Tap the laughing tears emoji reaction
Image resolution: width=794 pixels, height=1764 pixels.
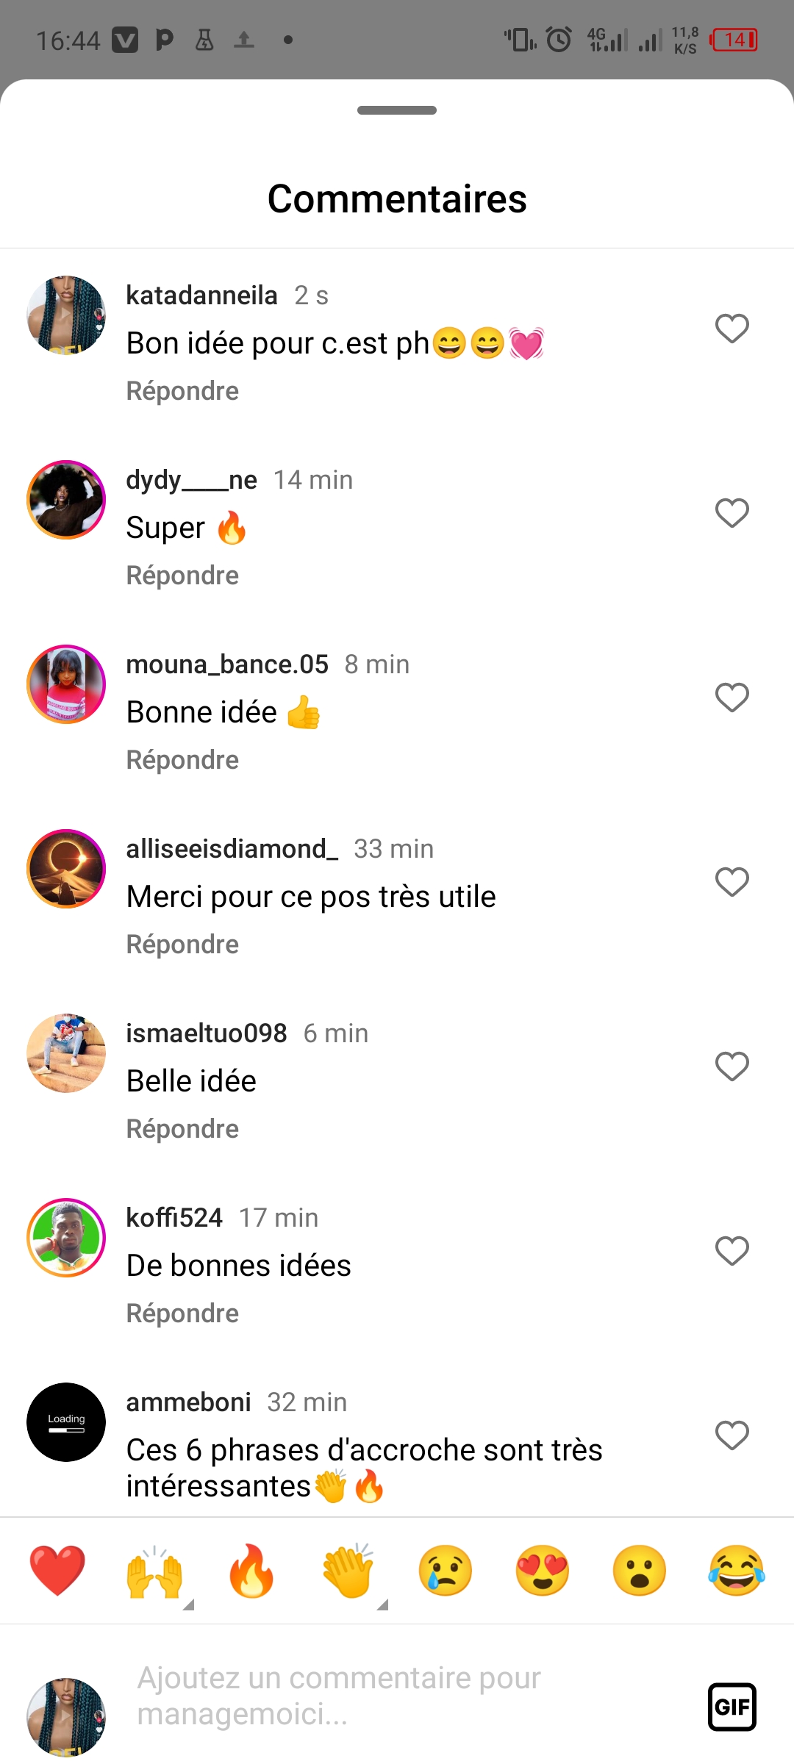pyautogui.click(x=737, y=1570)
